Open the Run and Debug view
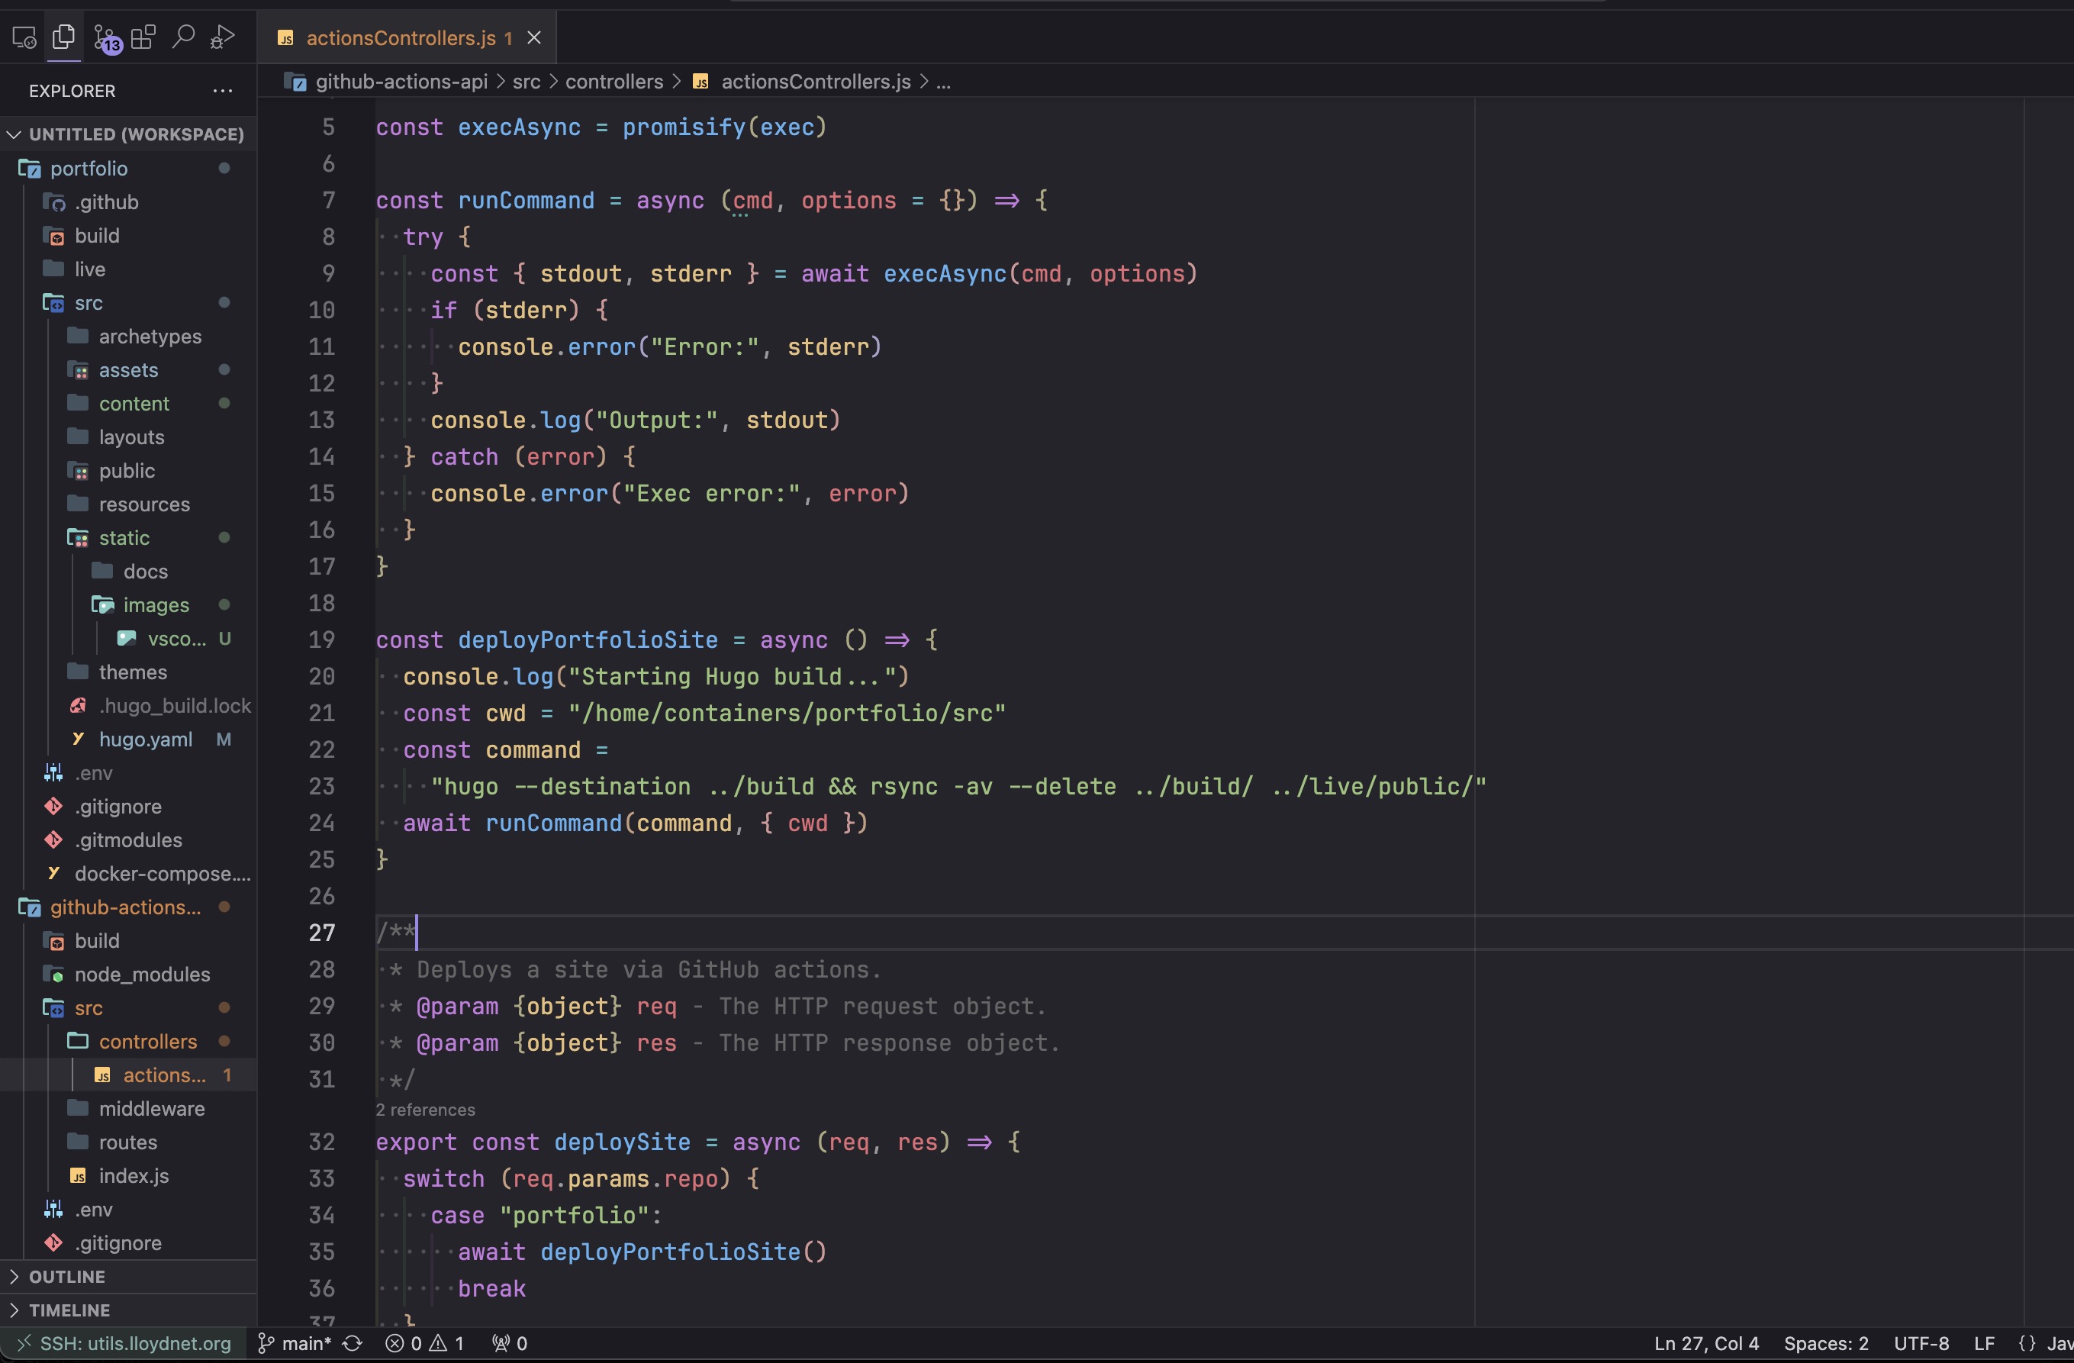The width and height of the screenshot is (2074, 1363). (x=222, y=37)
